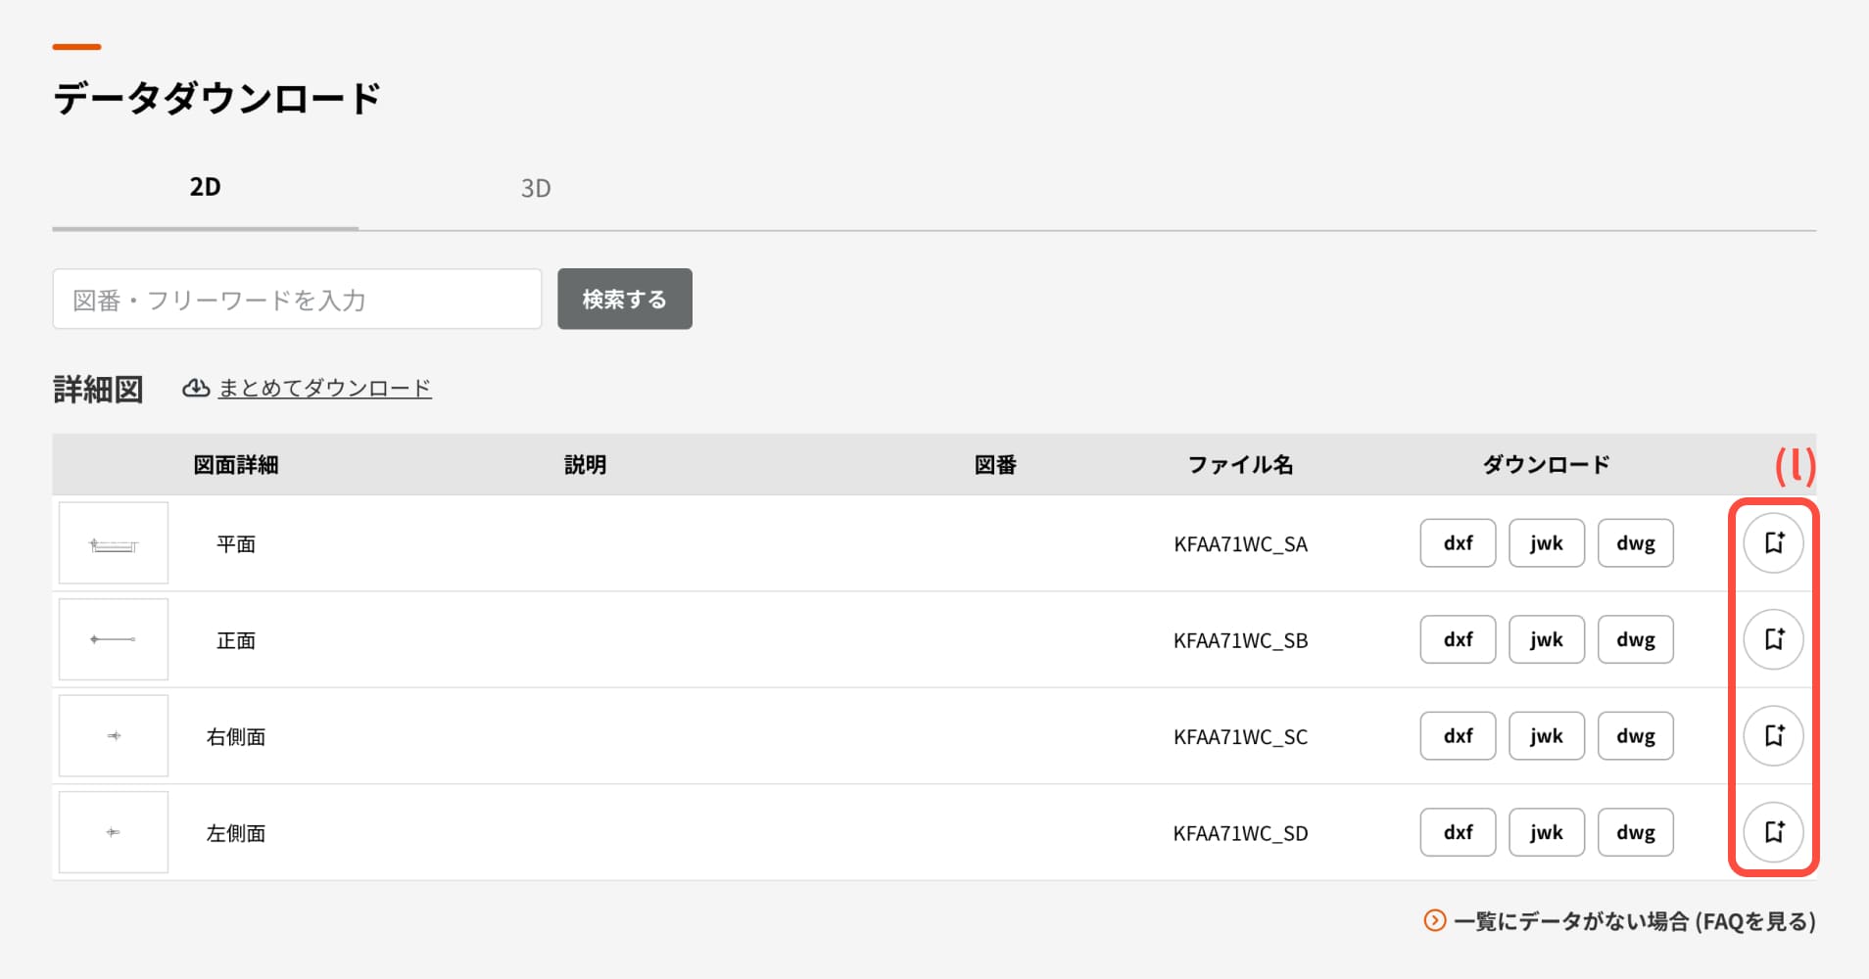
Task: Open the 平面 drawing thumbnail
Action: (114, 543)
